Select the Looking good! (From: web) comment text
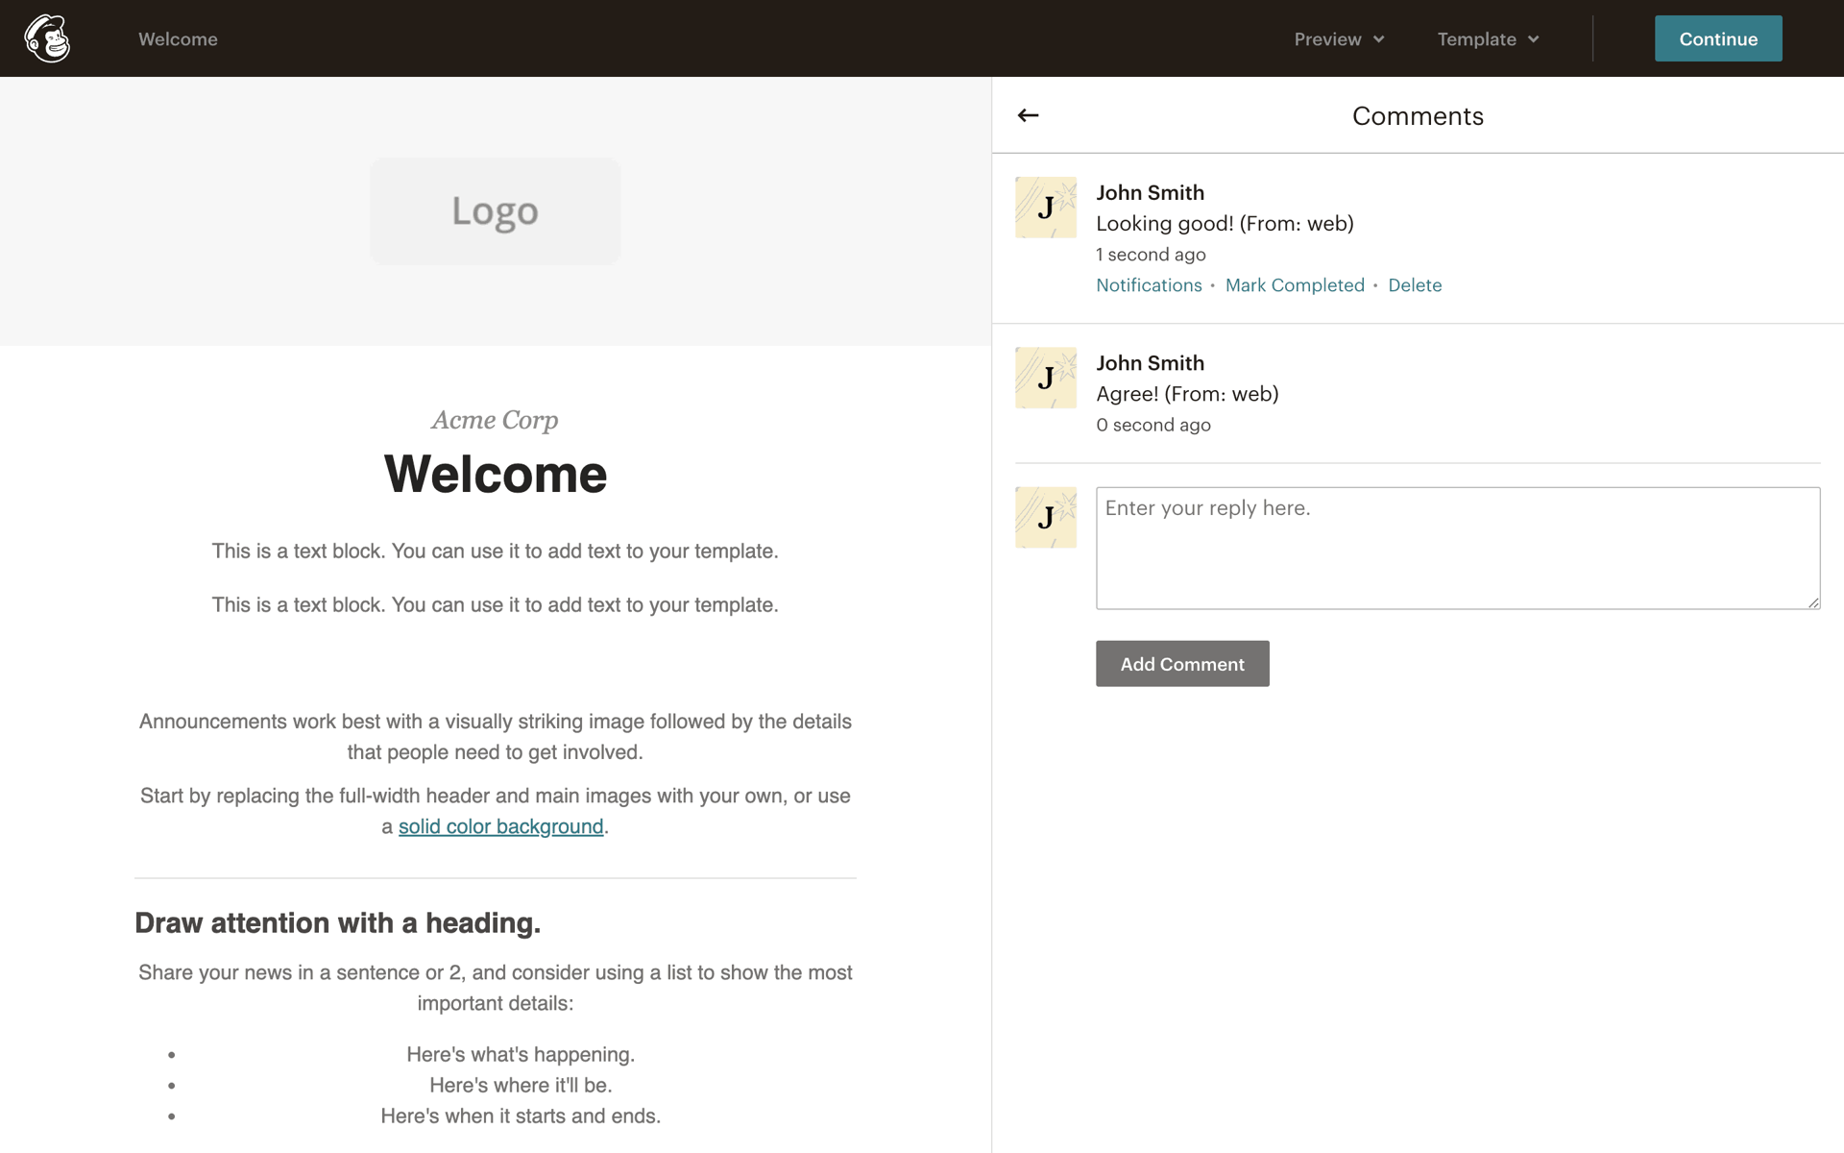Screen dimensions: 1844x1153 (1225, 224)
